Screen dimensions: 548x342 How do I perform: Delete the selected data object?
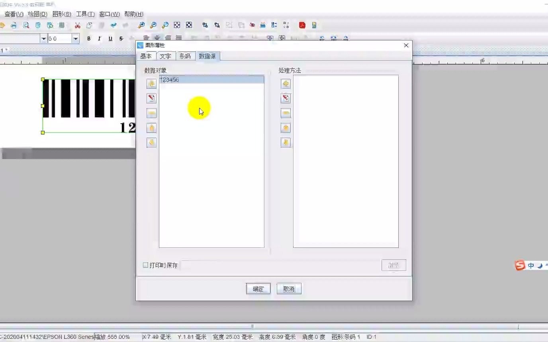[151, 113]
